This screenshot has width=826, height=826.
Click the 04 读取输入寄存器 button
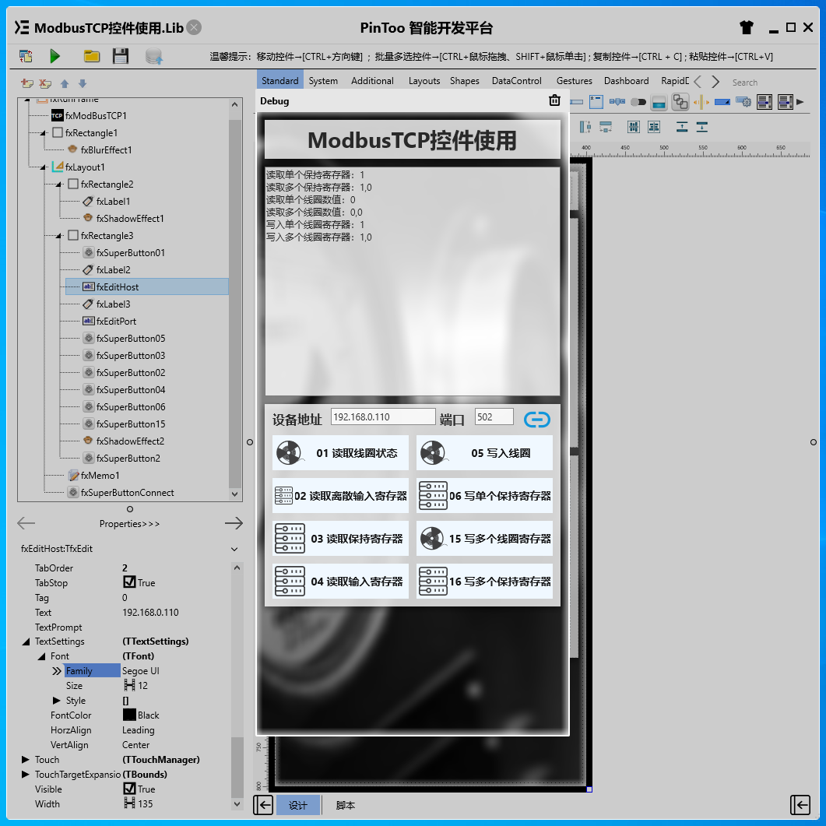coord(340,581)
